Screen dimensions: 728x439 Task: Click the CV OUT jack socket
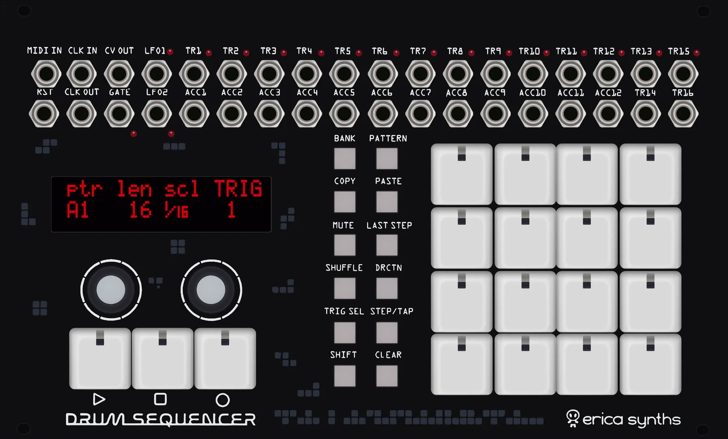tap(119, 74)
